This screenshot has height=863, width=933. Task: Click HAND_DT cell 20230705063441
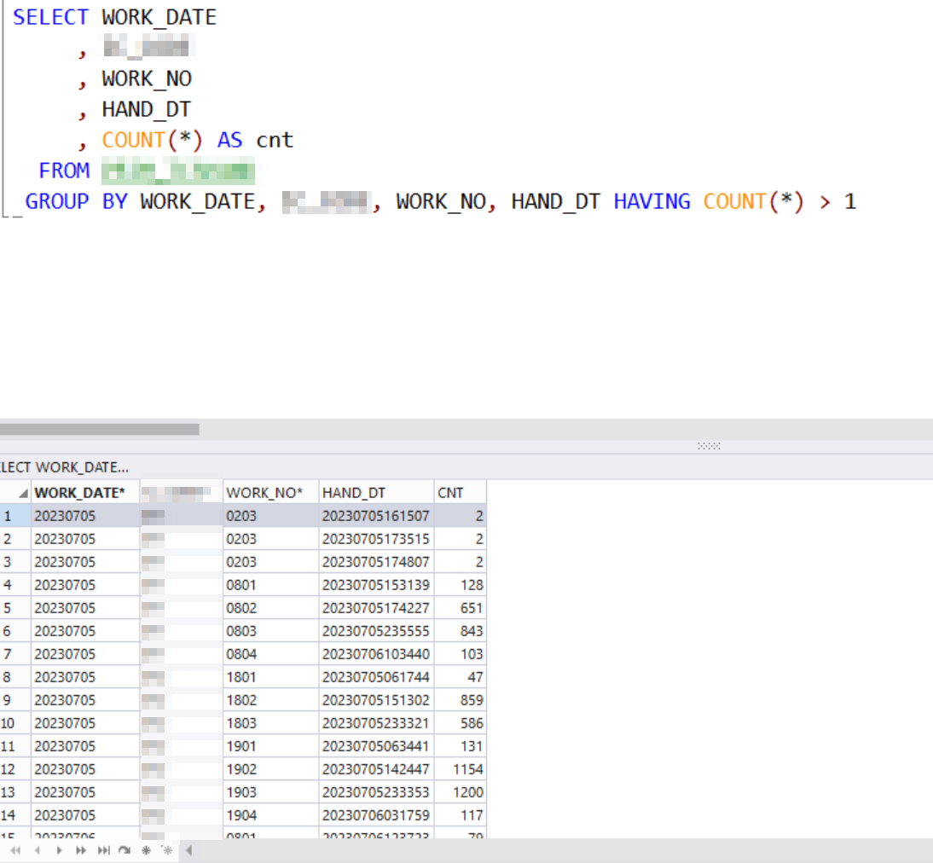[x=376, y=746]
